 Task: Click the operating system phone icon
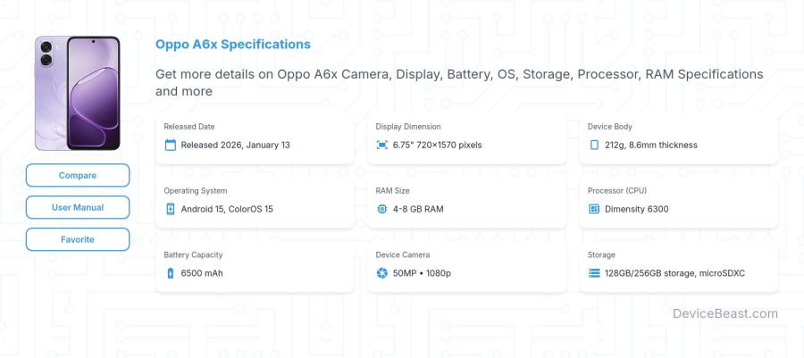[x=171, y=209]
